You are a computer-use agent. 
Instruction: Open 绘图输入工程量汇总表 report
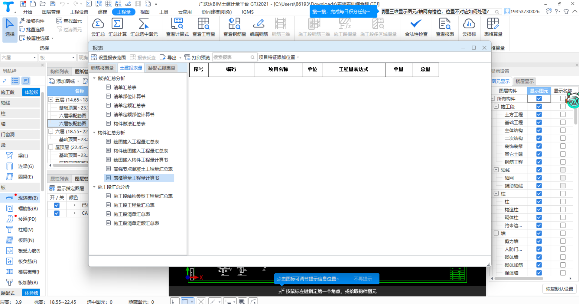(136, 142)
